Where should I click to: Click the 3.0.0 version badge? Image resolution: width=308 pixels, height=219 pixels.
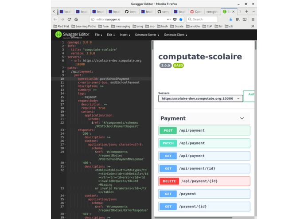pyautogui.click(x=165, y=66)
